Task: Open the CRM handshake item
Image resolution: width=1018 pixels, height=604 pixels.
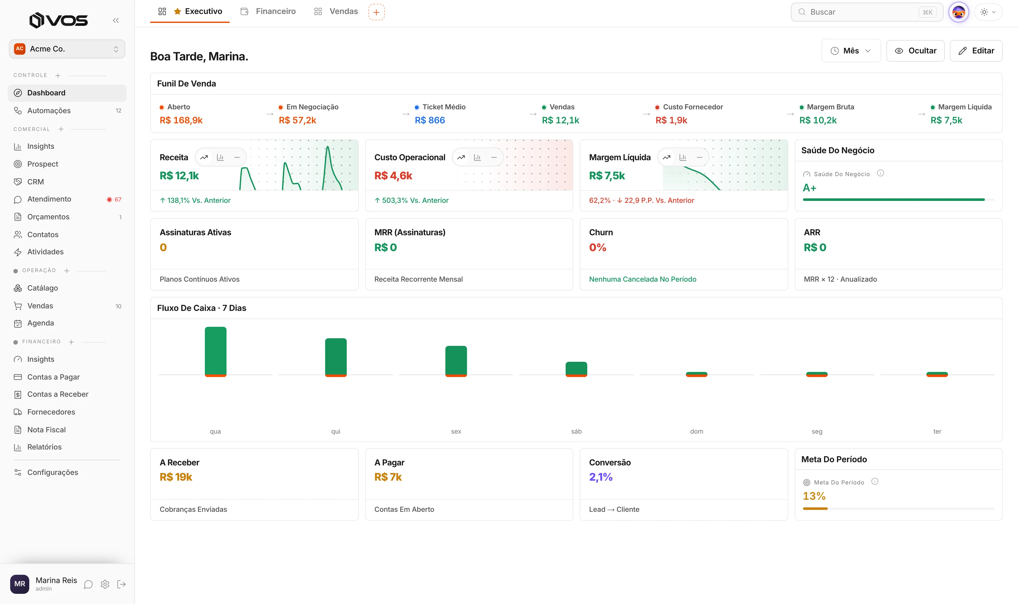Action: (67, 182)
